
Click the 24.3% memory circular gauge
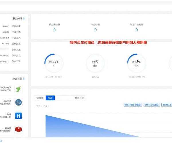pyautogui.click(x=136, y=63)
